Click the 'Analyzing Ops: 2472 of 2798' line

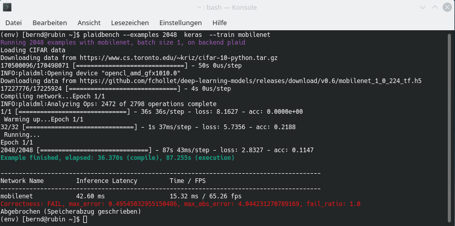108,104
